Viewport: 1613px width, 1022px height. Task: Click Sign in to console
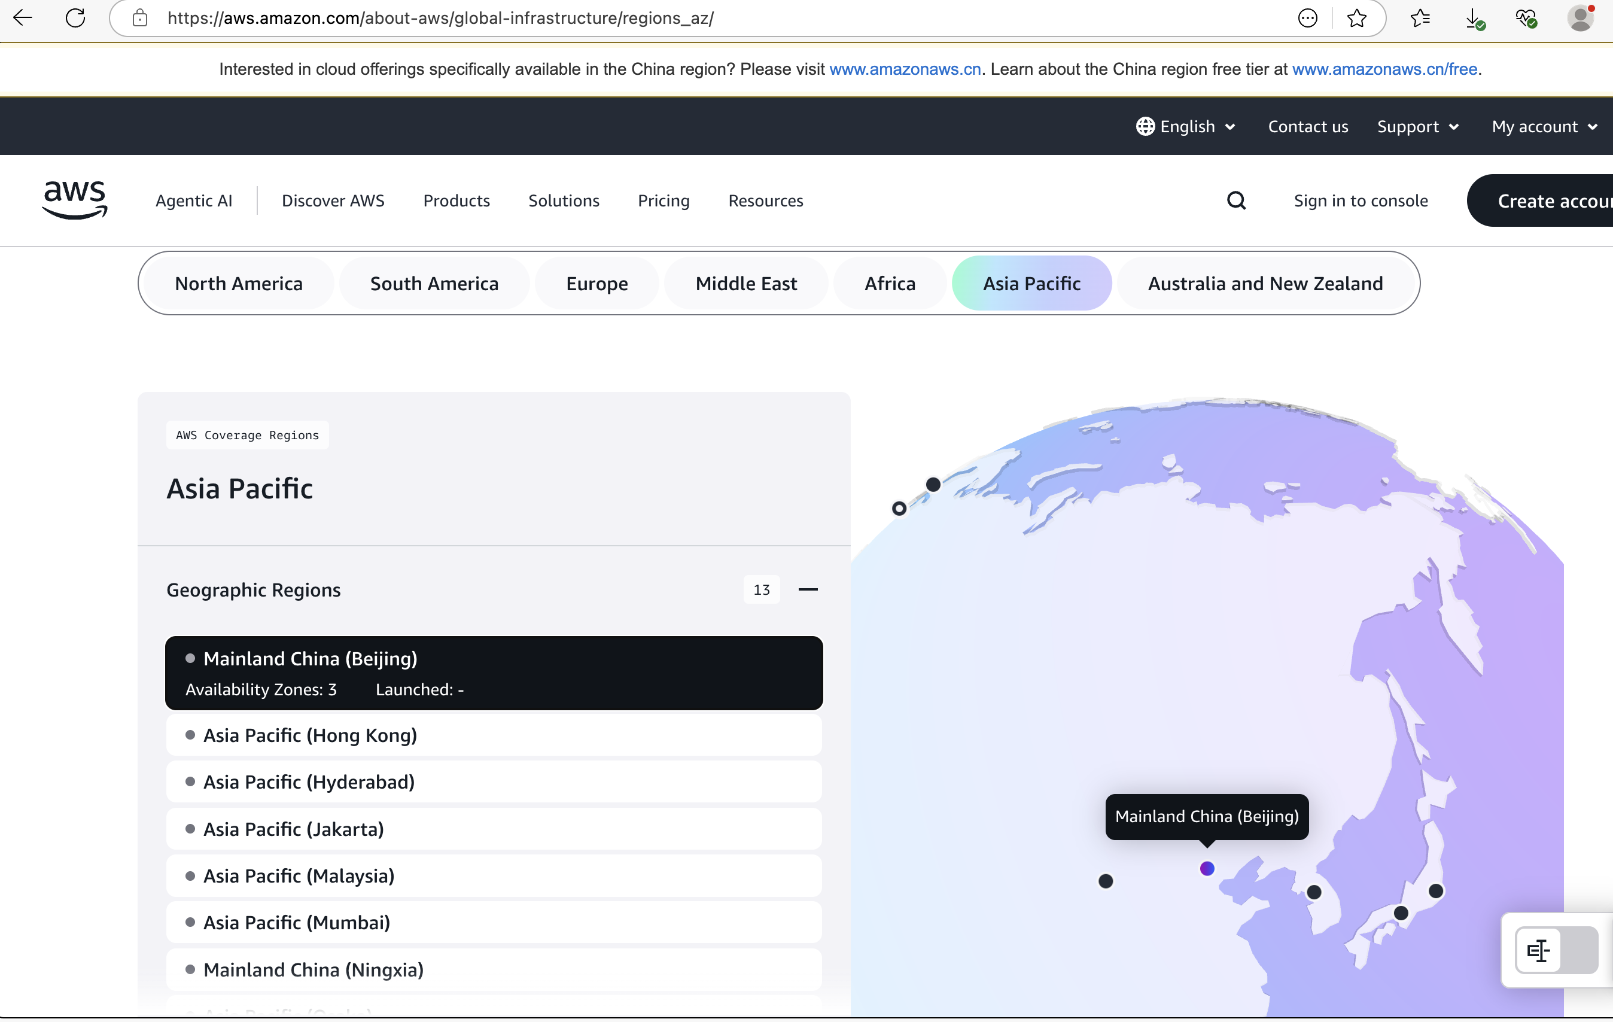1361,200
